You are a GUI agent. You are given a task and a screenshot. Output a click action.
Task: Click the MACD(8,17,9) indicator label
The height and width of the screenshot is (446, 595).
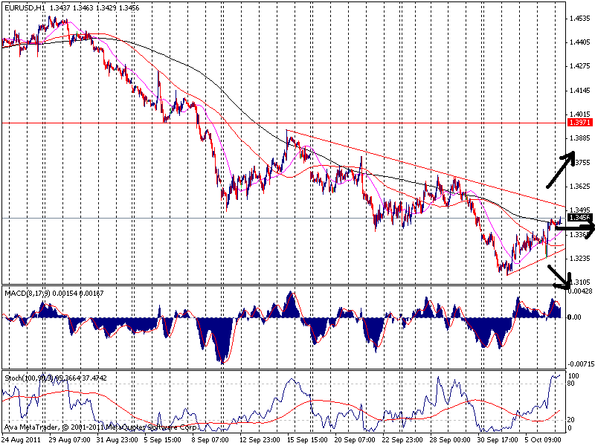click(28, 293)
